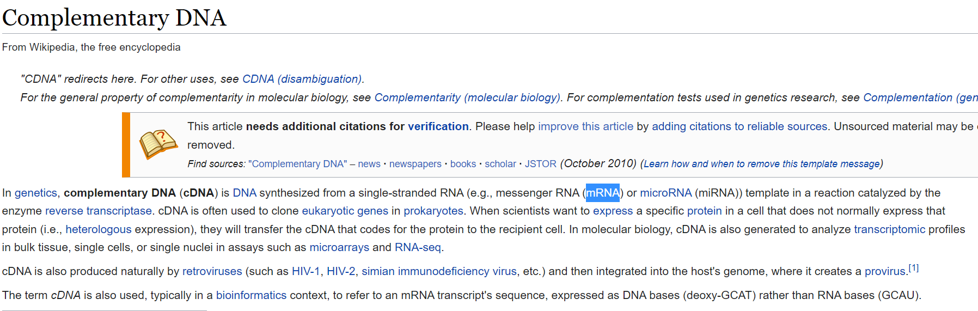Click the heterologous expression link

(98, 229)
